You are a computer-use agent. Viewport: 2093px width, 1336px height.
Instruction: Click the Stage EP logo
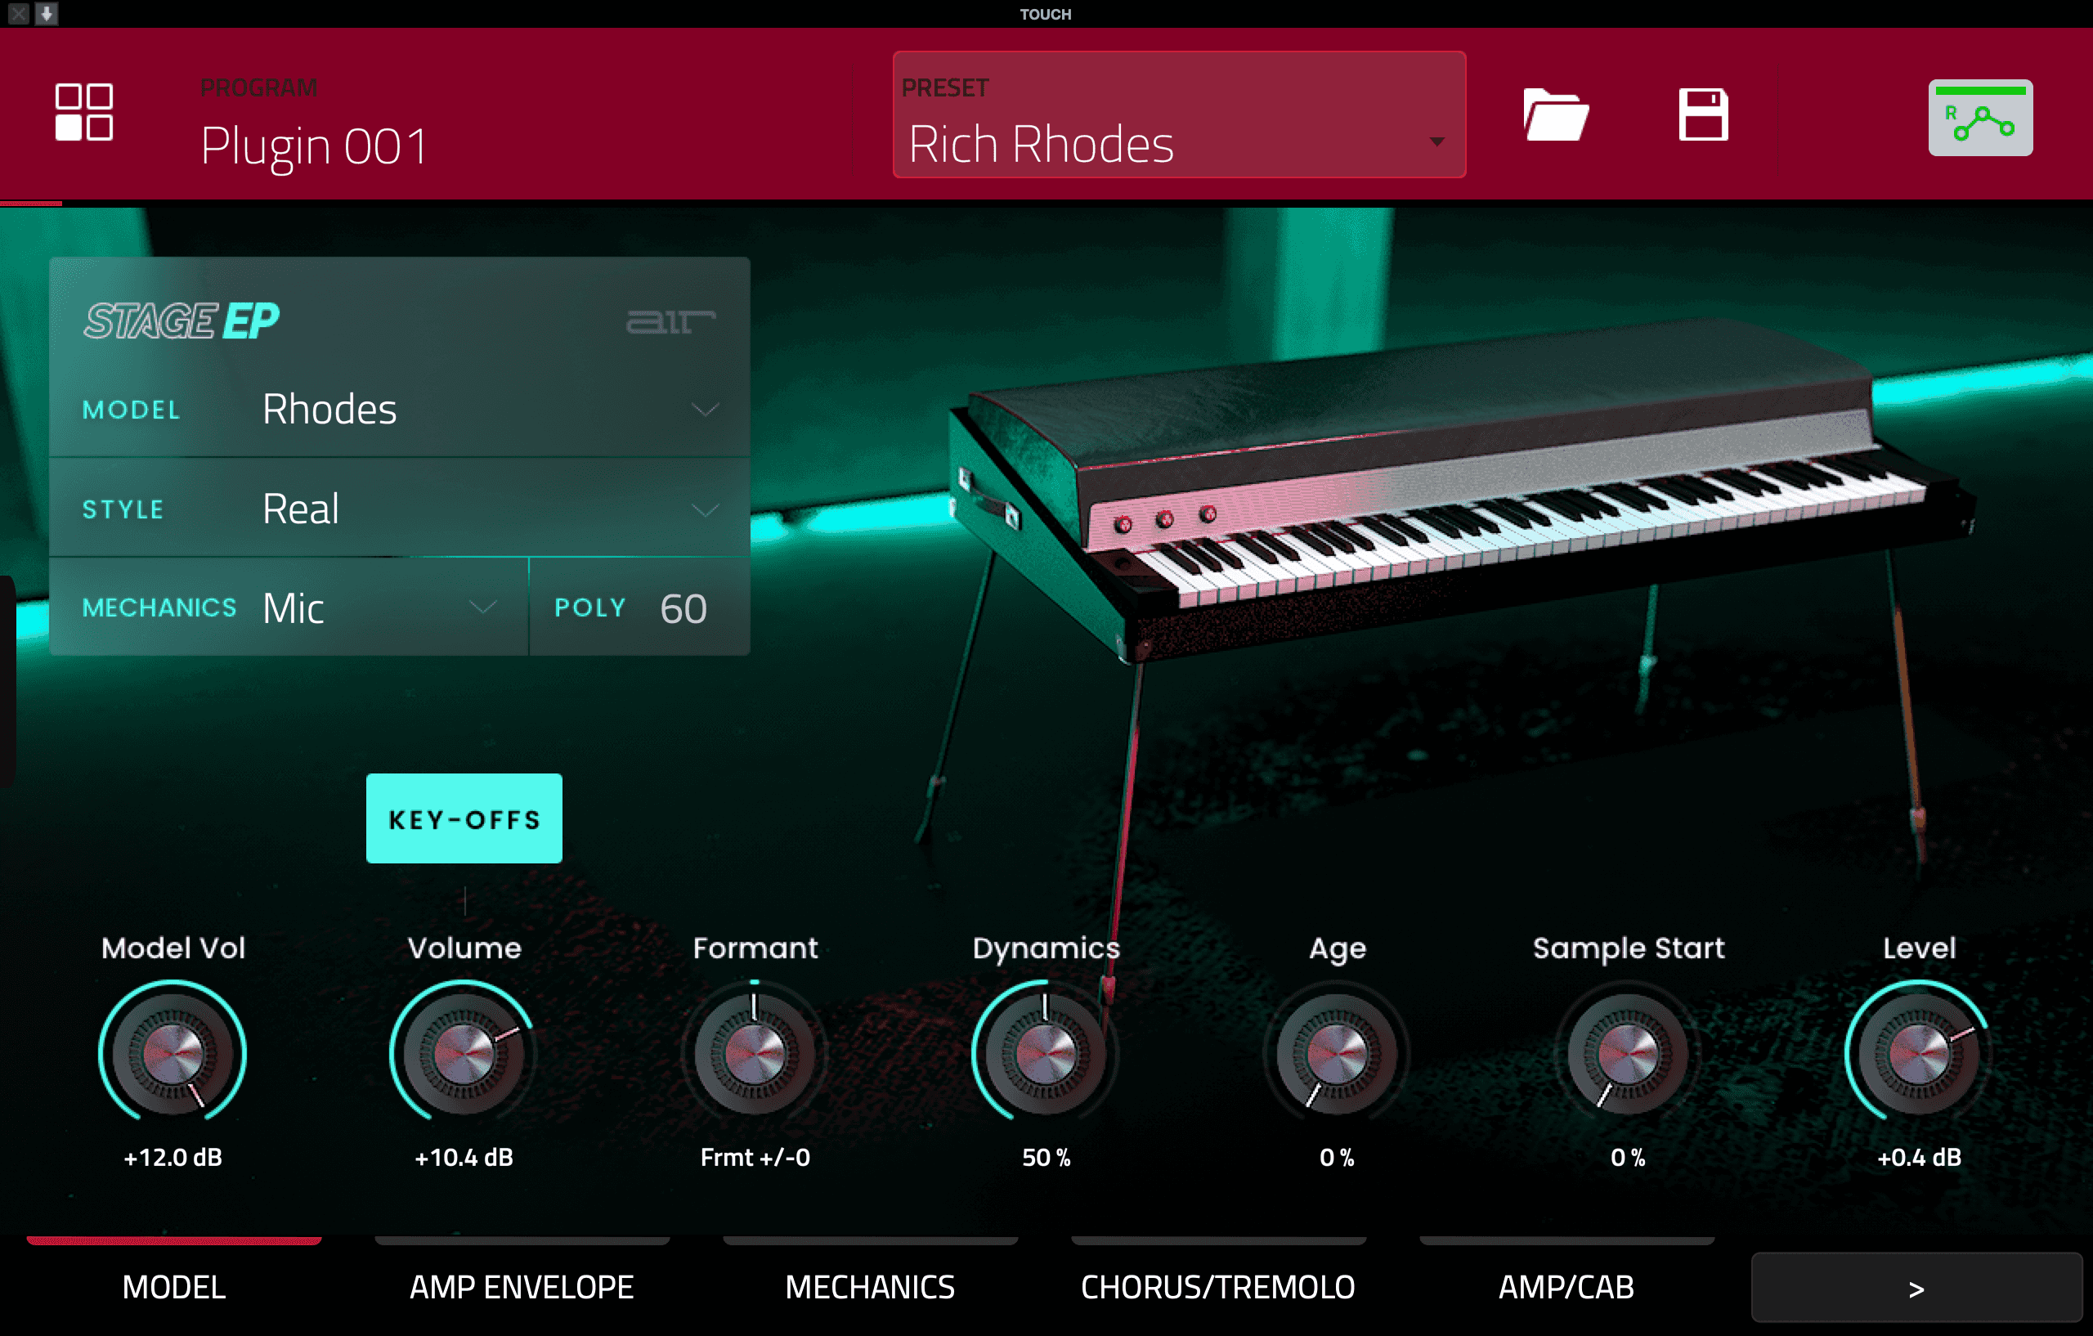point(181,321)
